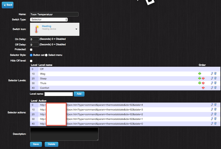Choose the Button set selector style
Viewport: 221px width, 149px height.
point(31,55)
